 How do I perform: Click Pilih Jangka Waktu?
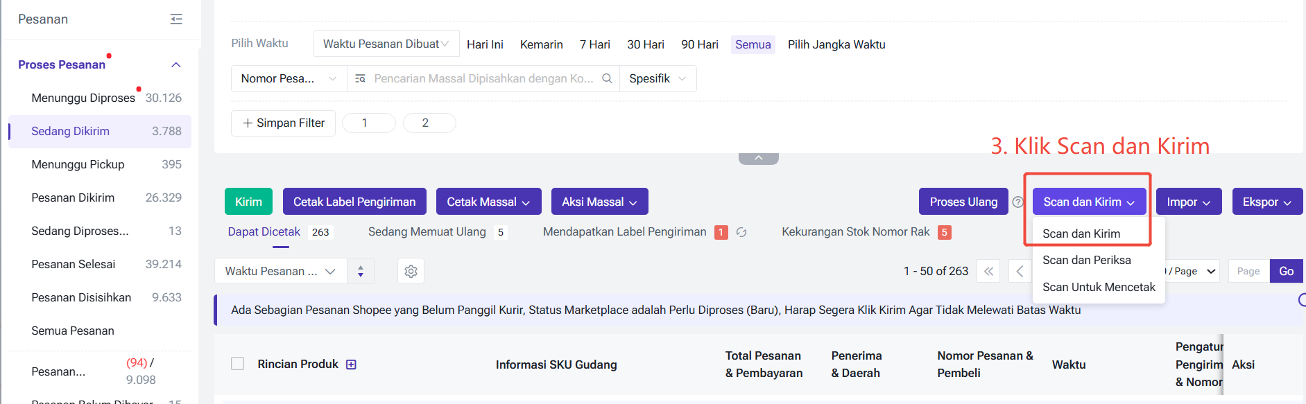pyautogui.click(x=836, y=44)
